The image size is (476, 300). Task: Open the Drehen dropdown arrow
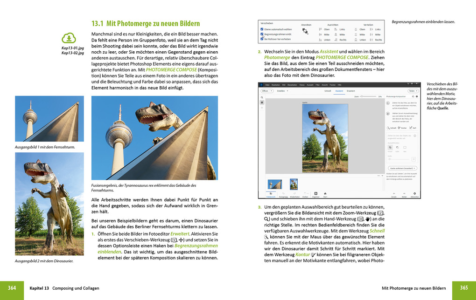click(x=308, y=193)
